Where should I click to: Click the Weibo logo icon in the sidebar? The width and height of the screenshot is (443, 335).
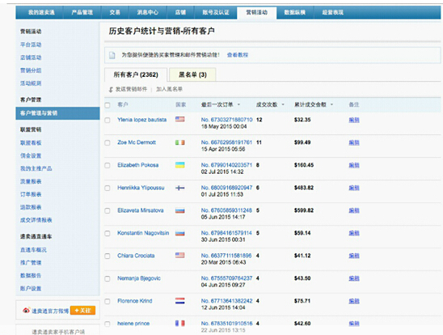click(x=26, y=311)
